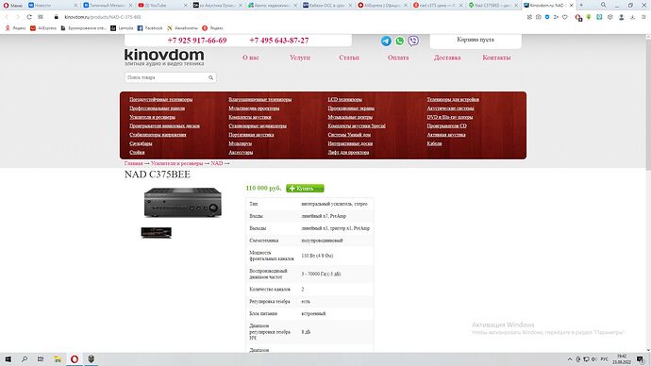Open the speed dial grid icon

41,17
